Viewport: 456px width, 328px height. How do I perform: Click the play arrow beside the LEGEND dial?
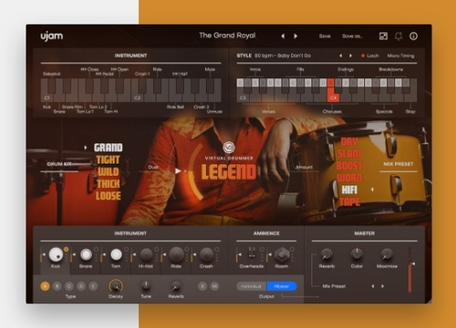[178, 171]
